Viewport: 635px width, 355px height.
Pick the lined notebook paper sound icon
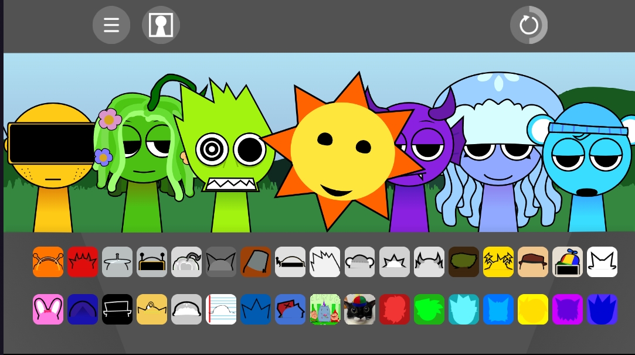coord(221,309)
